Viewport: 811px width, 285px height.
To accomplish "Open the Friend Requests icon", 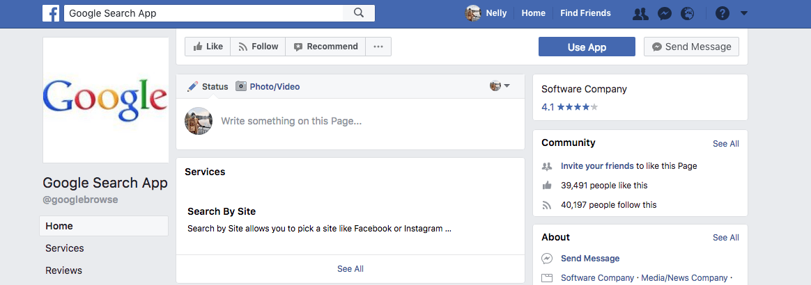I will (x=640, y=14).
